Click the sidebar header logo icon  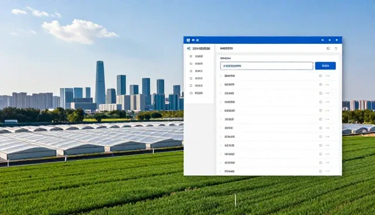point(189,48)
